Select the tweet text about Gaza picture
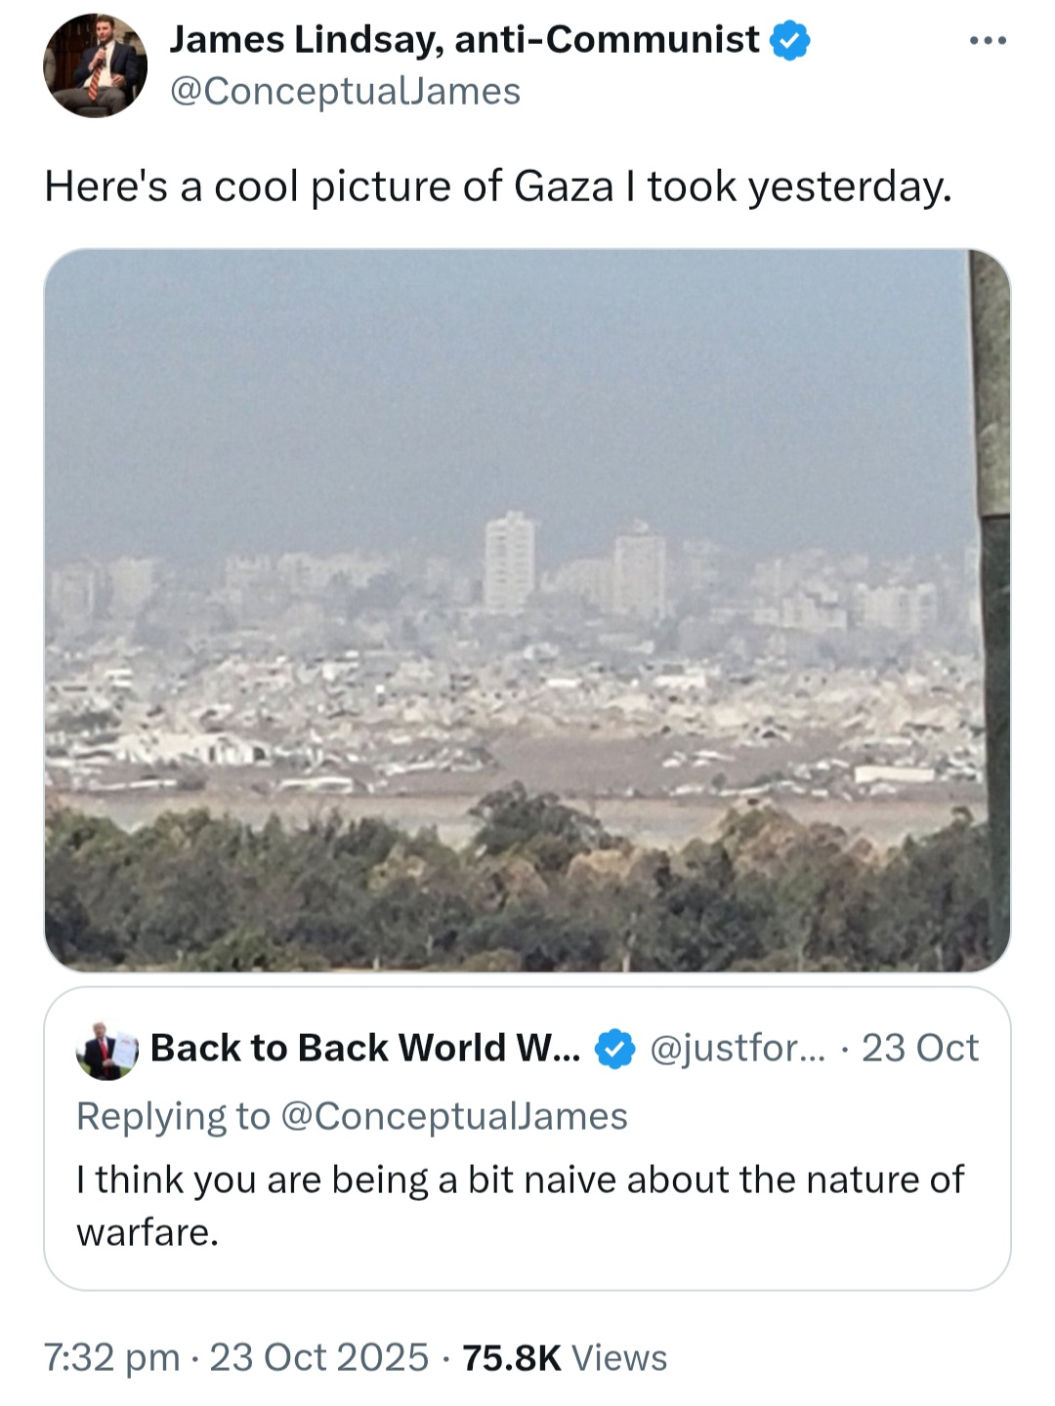Viewport: 1055px width, 1406px height. click(498, 186)
